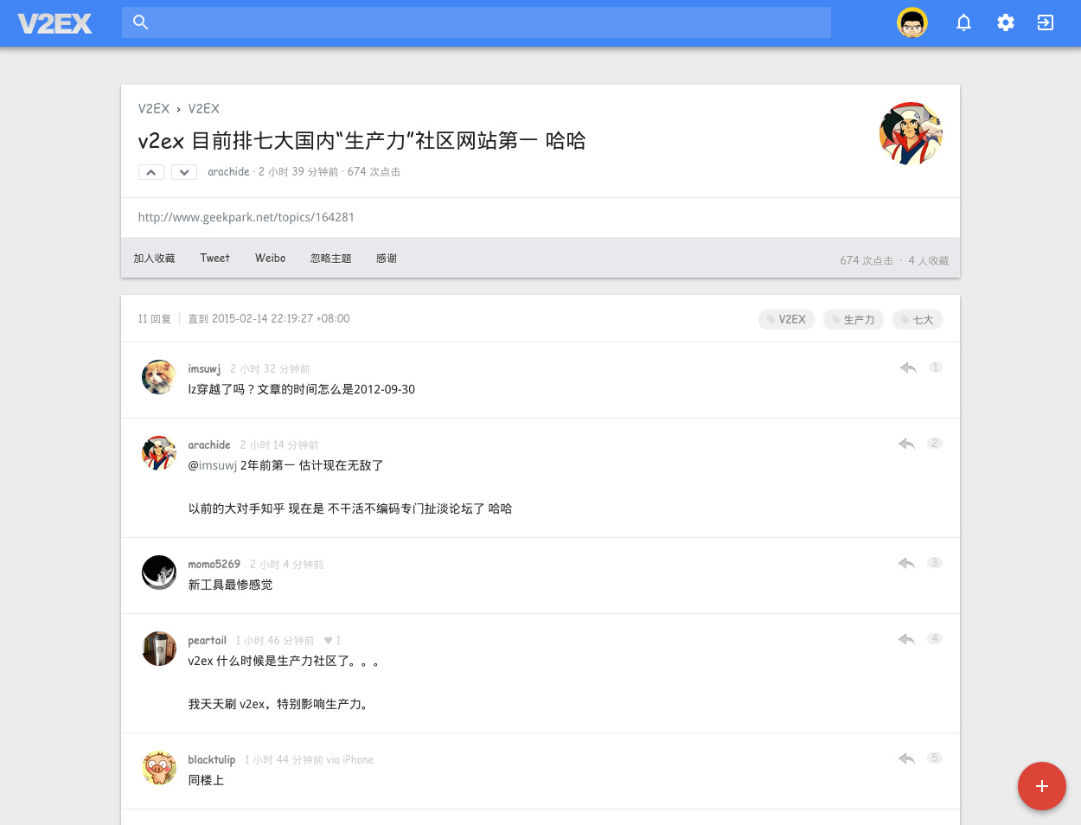Screen dimensions: 1081x825
Task: Click the '674 次点击 · 4 人收藏' stats
Action: 894,260
